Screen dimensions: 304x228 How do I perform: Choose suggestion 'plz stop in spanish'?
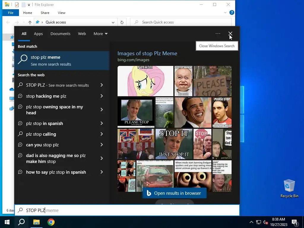[x=45, y=123]
